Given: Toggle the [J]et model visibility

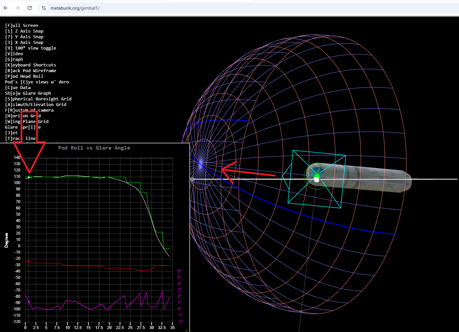Looking at the screenshot, I should 11,133.
